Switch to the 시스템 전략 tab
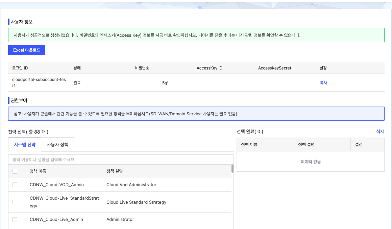 point(24,144)
